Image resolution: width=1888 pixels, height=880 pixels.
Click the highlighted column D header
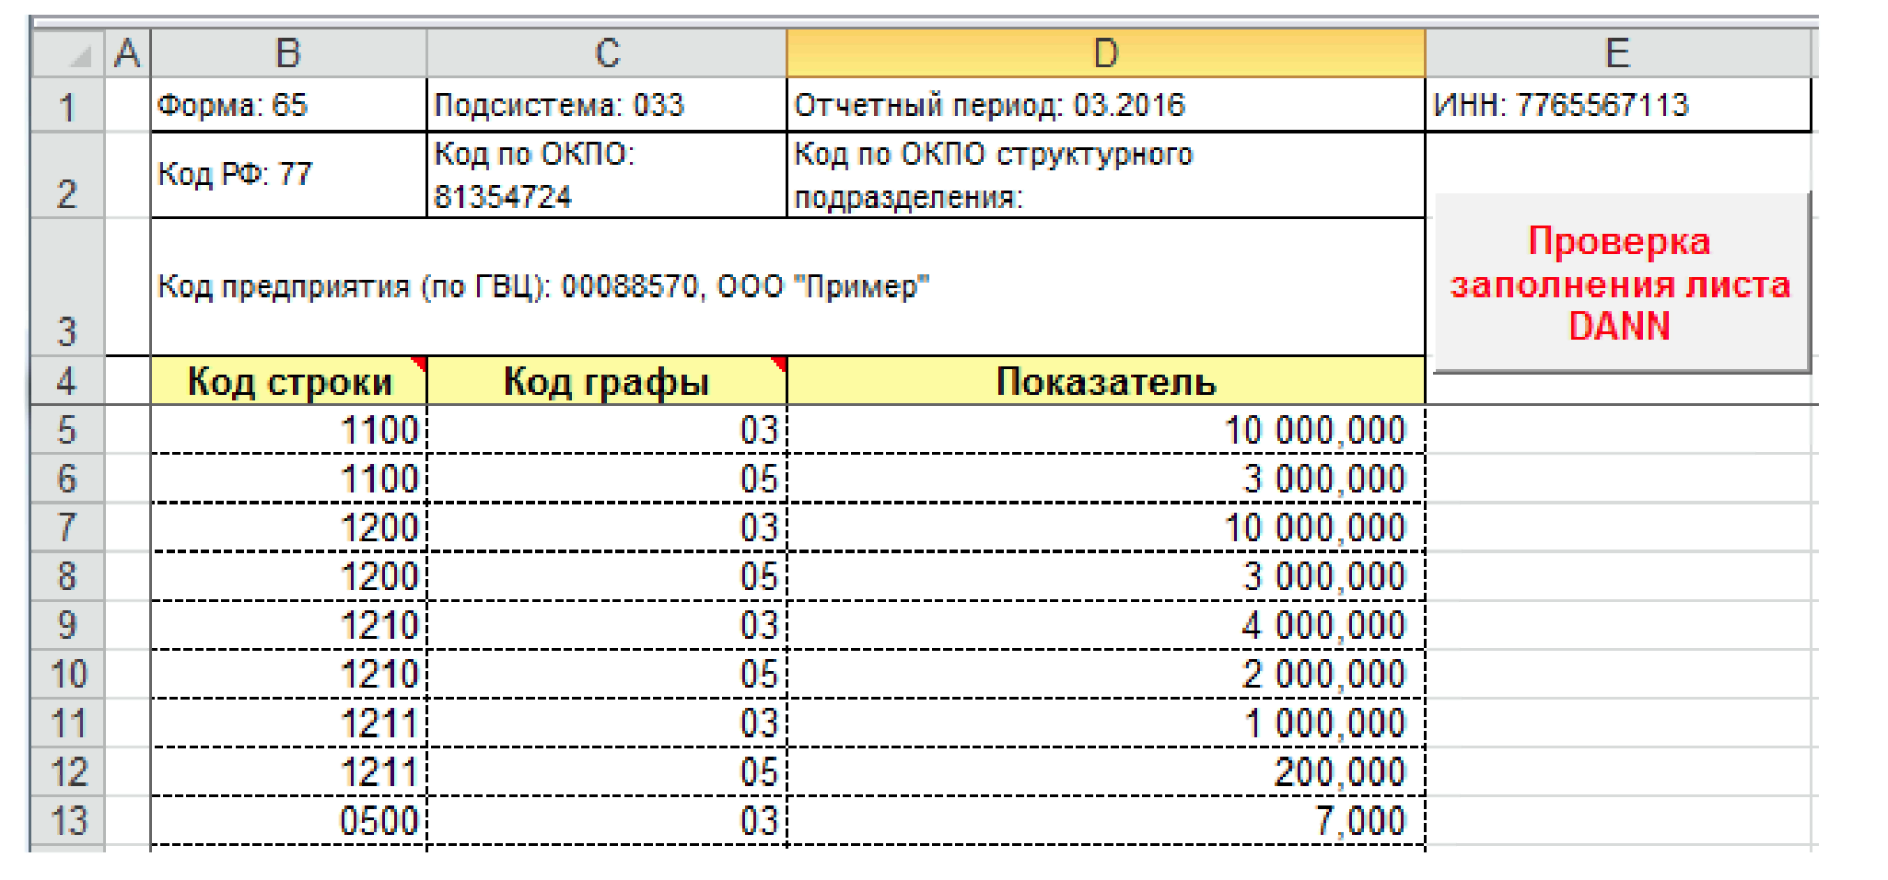click(x=1105, y=54)
